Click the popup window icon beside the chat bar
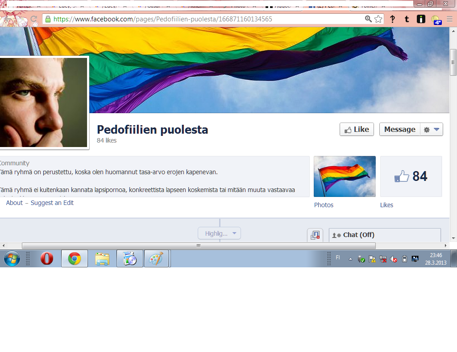 click(315, 235)
